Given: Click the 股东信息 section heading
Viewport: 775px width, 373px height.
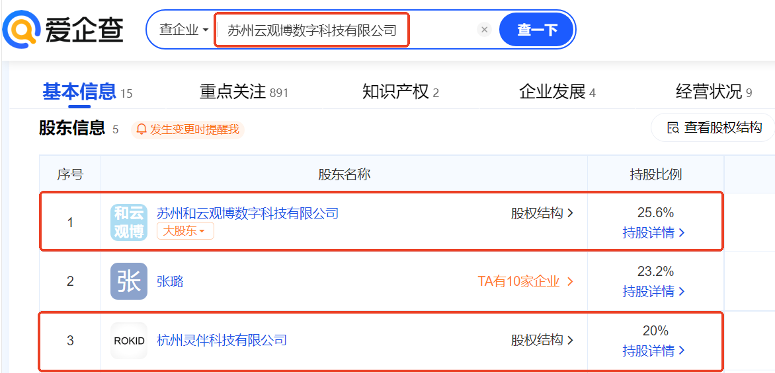Looking at the screenshot, I should tap(72, 128).
